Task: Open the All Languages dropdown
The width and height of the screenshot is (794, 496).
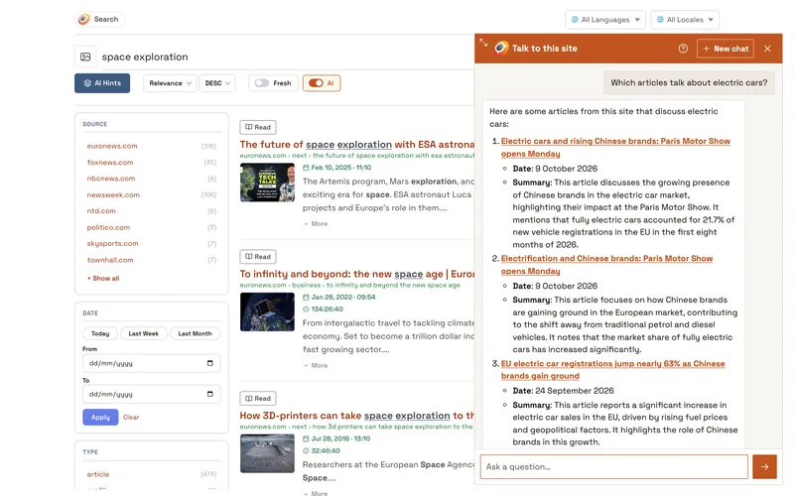Action: point(605,20)
